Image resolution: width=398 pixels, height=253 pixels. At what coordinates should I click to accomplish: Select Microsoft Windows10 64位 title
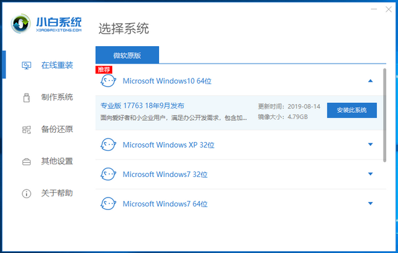click(x=167, y=81)
